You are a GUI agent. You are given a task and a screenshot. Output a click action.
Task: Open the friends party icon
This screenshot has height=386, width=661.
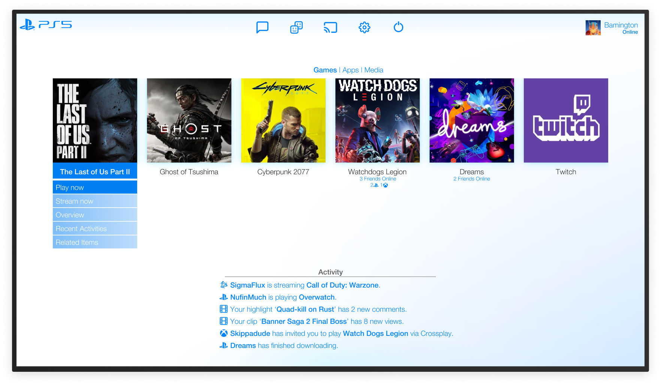pos(296,27)
